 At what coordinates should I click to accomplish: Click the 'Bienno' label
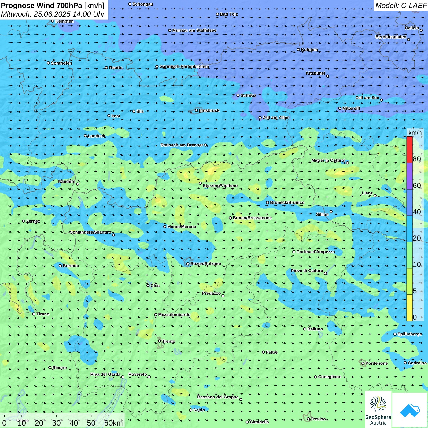click(60, 367)
